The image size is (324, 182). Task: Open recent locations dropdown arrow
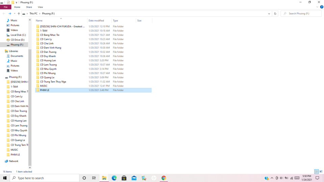coord(15,13)
